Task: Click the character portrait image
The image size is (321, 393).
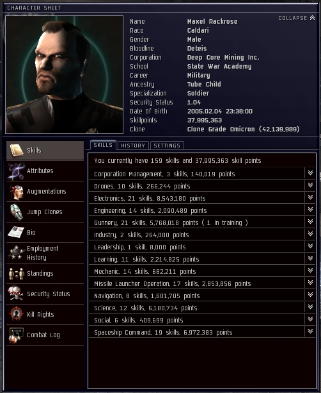Action: 64,74
